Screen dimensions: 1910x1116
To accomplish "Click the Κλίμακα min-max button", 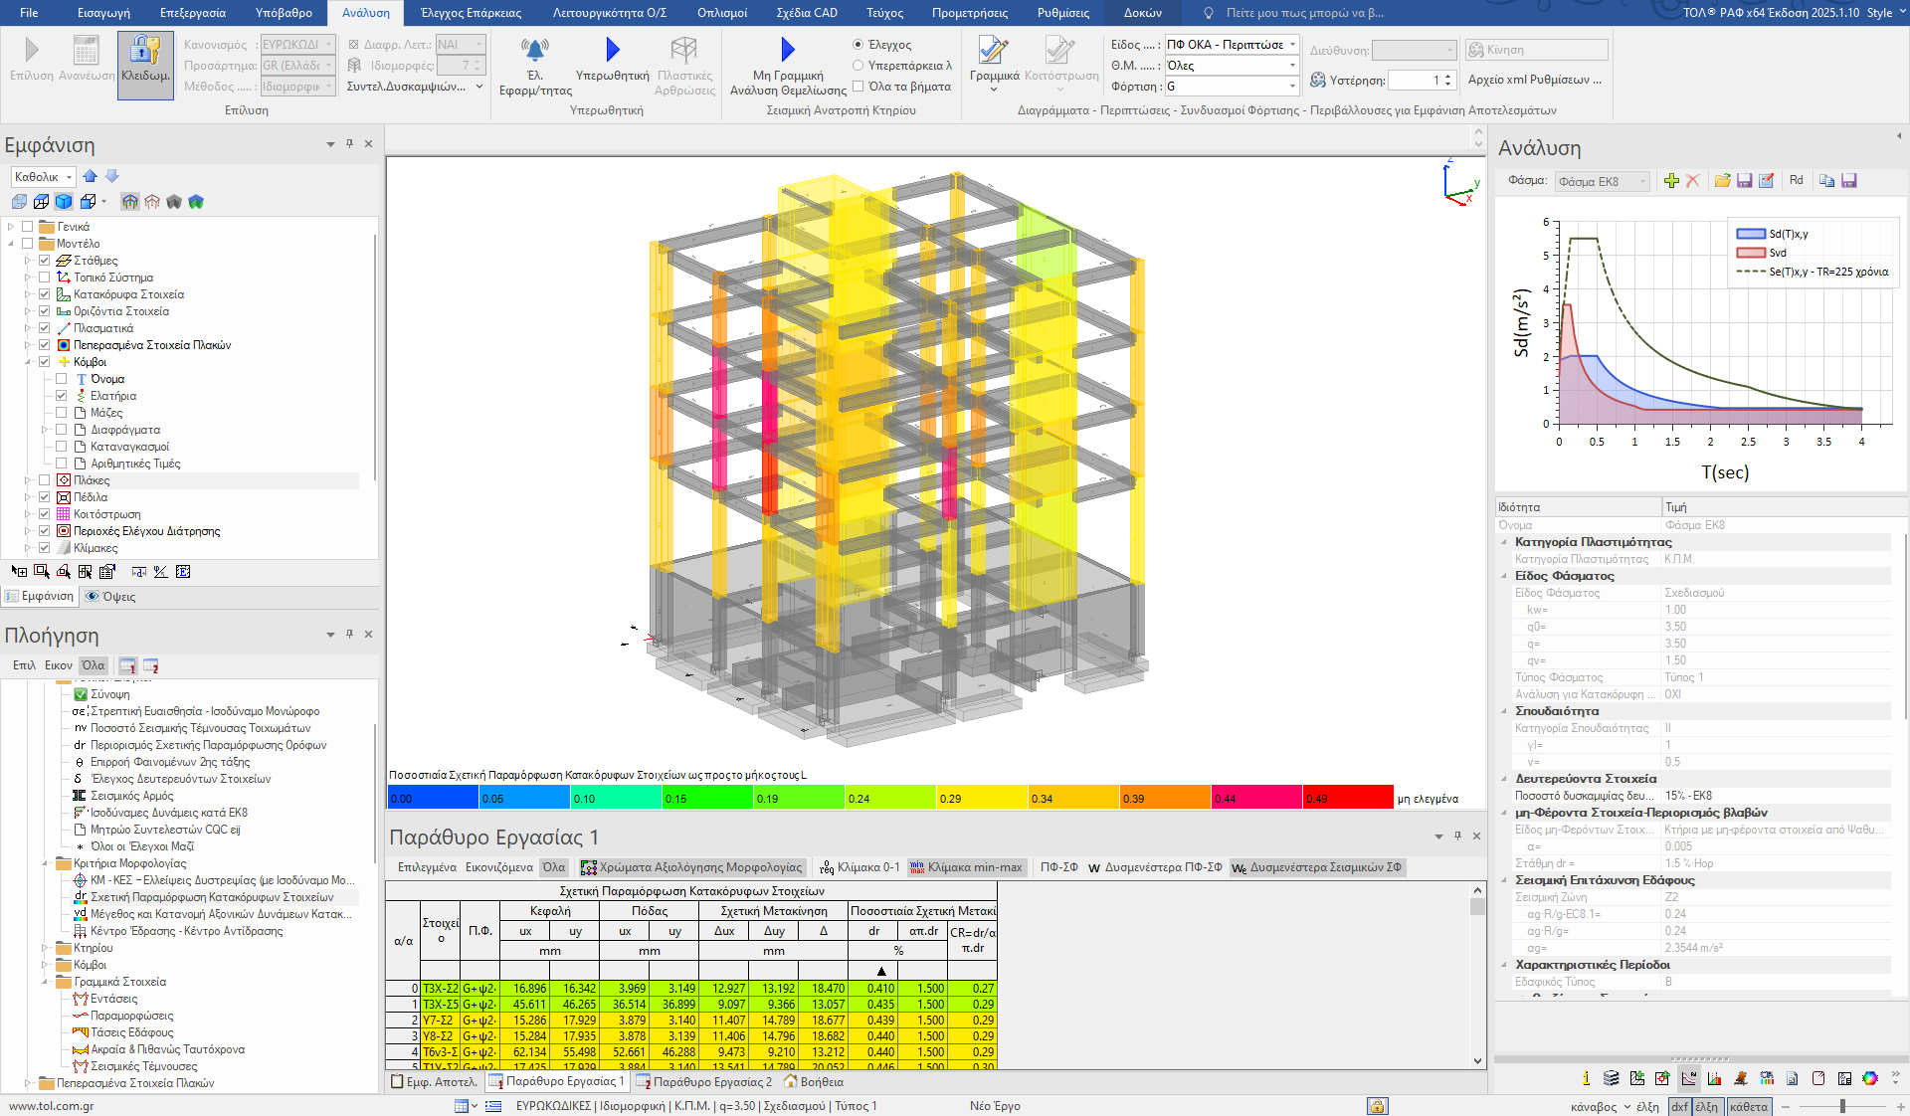I will (966, 867).
